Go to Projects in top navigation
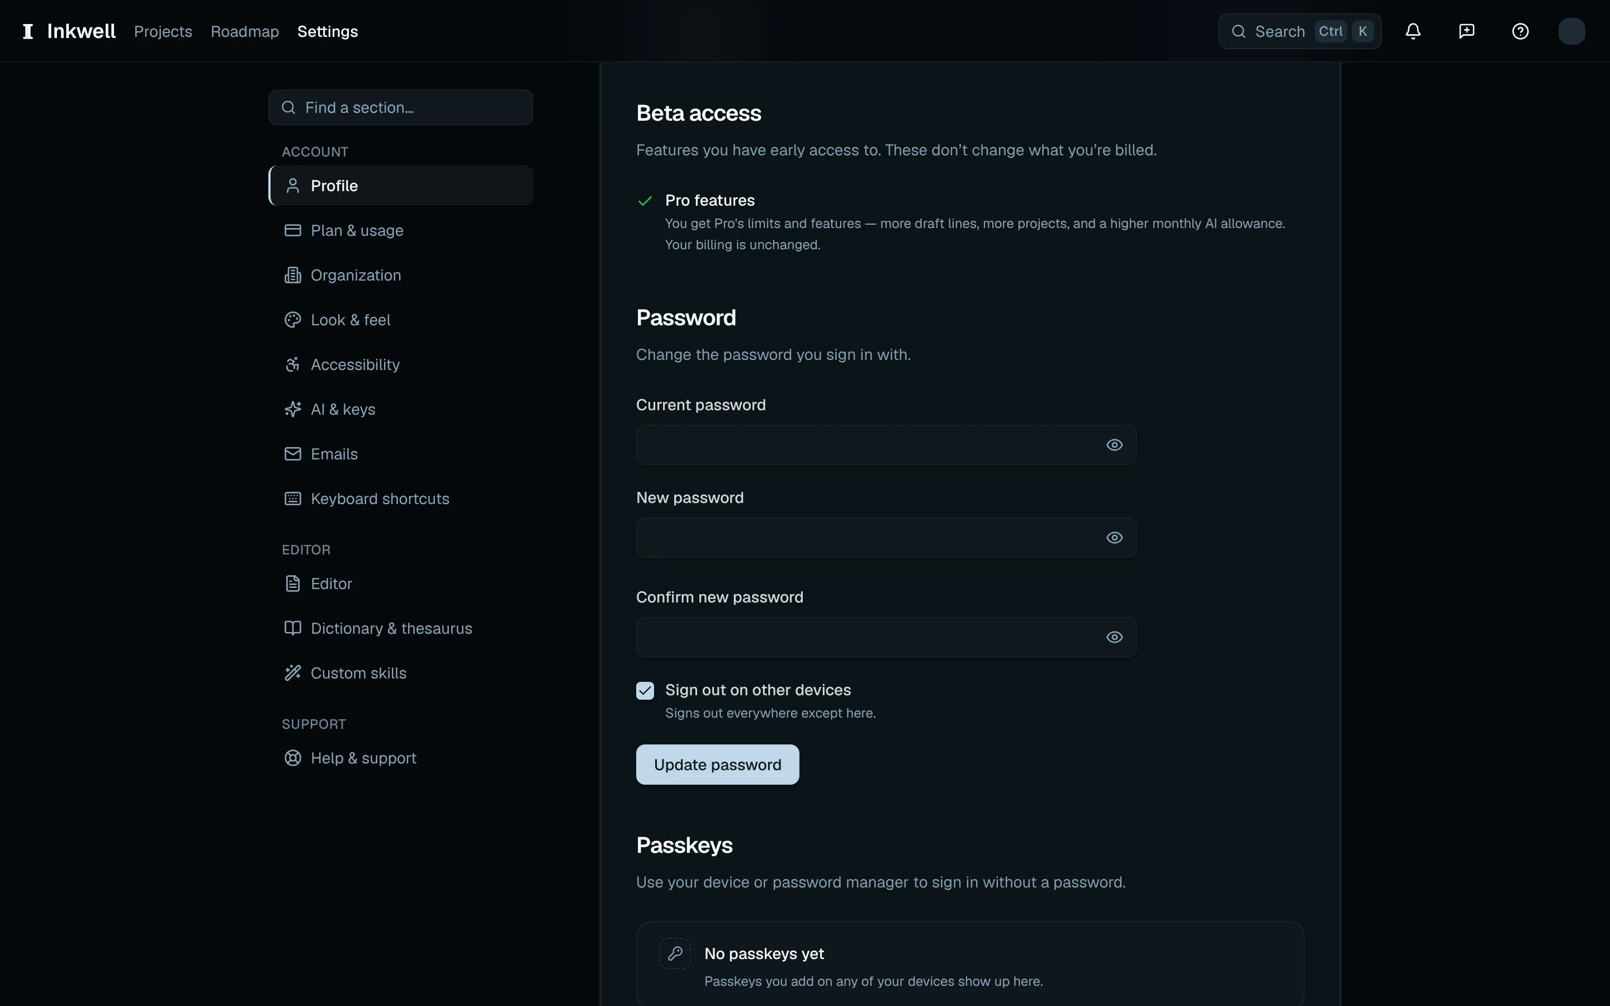Screen dimensions: 1610x1006 [163, 31]
